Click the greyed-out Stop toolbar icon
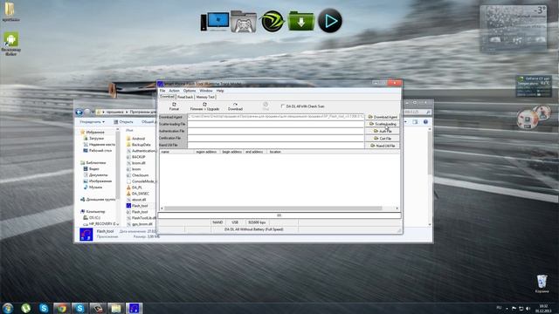 point(266,106)
